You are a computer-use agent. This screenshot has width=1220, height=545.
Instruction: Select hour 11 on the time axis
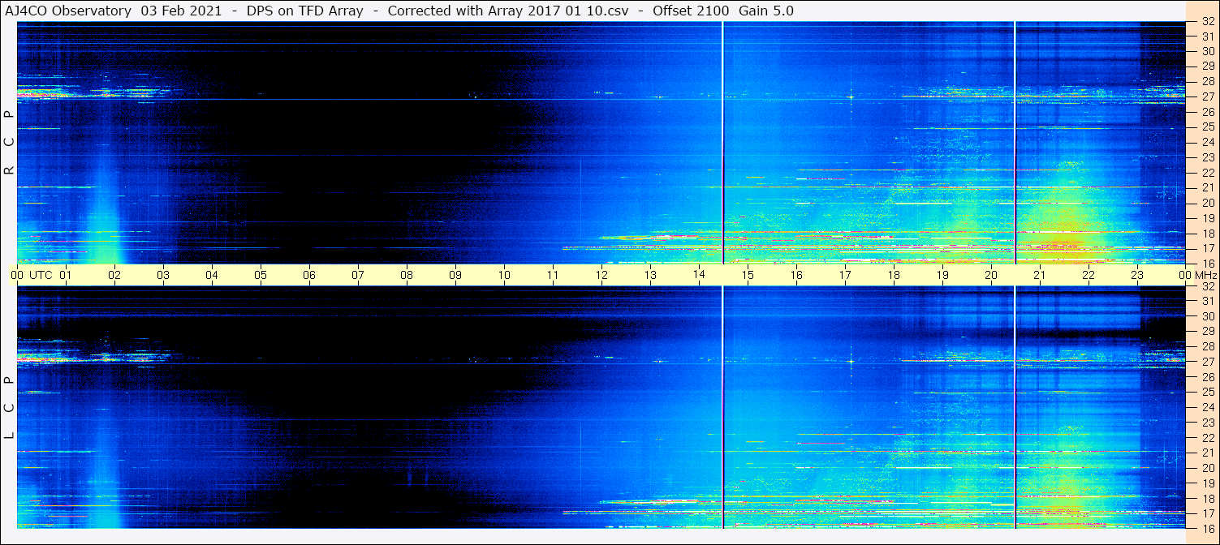click(x=553, y=275)
